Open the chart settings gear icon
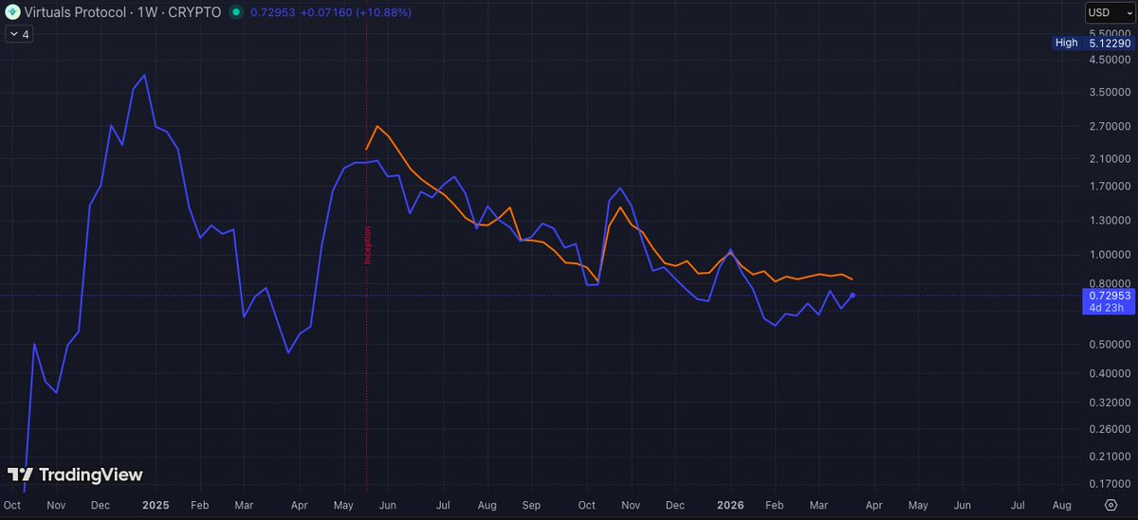Viewport: 1138px width, 520px height. (x=1110, y=505)
